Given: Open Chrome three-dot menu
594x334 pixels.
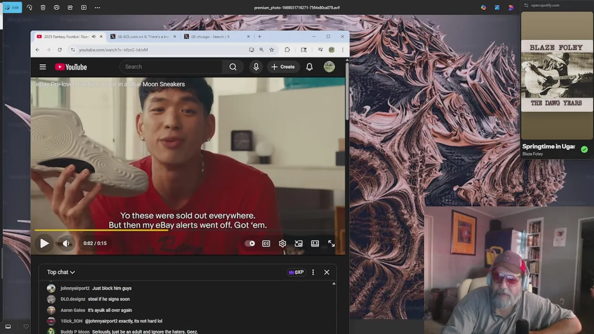Looking at the screenshot, I should [x=342, y=50].
